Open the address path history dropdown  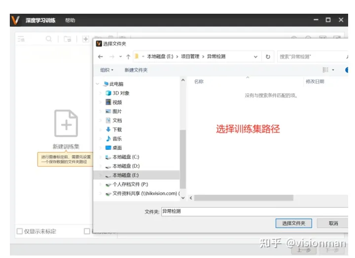click(x=255, y=57)
